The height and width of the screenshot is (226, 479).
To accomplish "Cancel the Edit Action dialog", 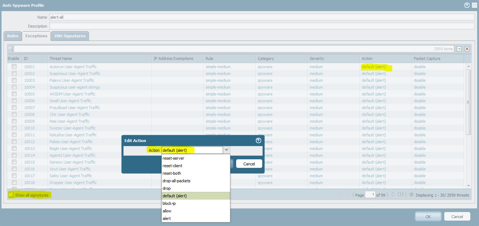I will [249, 164].
